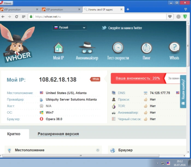191x167 pixels.
Task: Open the Пинг radar icon
Action: point(146,48)
